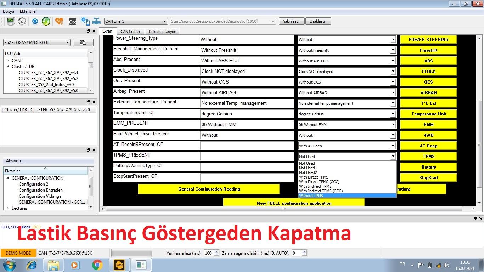Click the yellow General Configuration Reading button
Image resolution: width=484 pixels, height=272 pixels.
tap(209, 189)
